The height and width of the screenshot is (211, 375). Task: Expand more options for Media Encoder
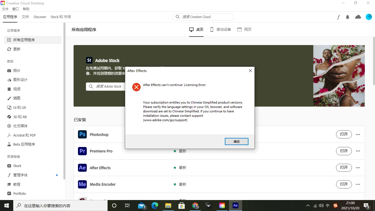(x=358, y=184)
